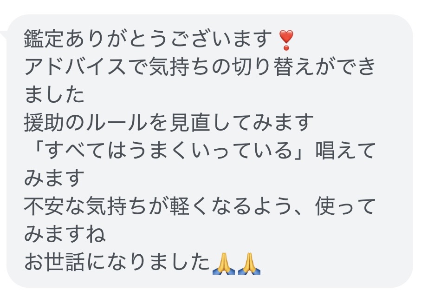The image size is (421, 304).
Task: Click the red heart exclamation emoji
Action: point(286,40)
